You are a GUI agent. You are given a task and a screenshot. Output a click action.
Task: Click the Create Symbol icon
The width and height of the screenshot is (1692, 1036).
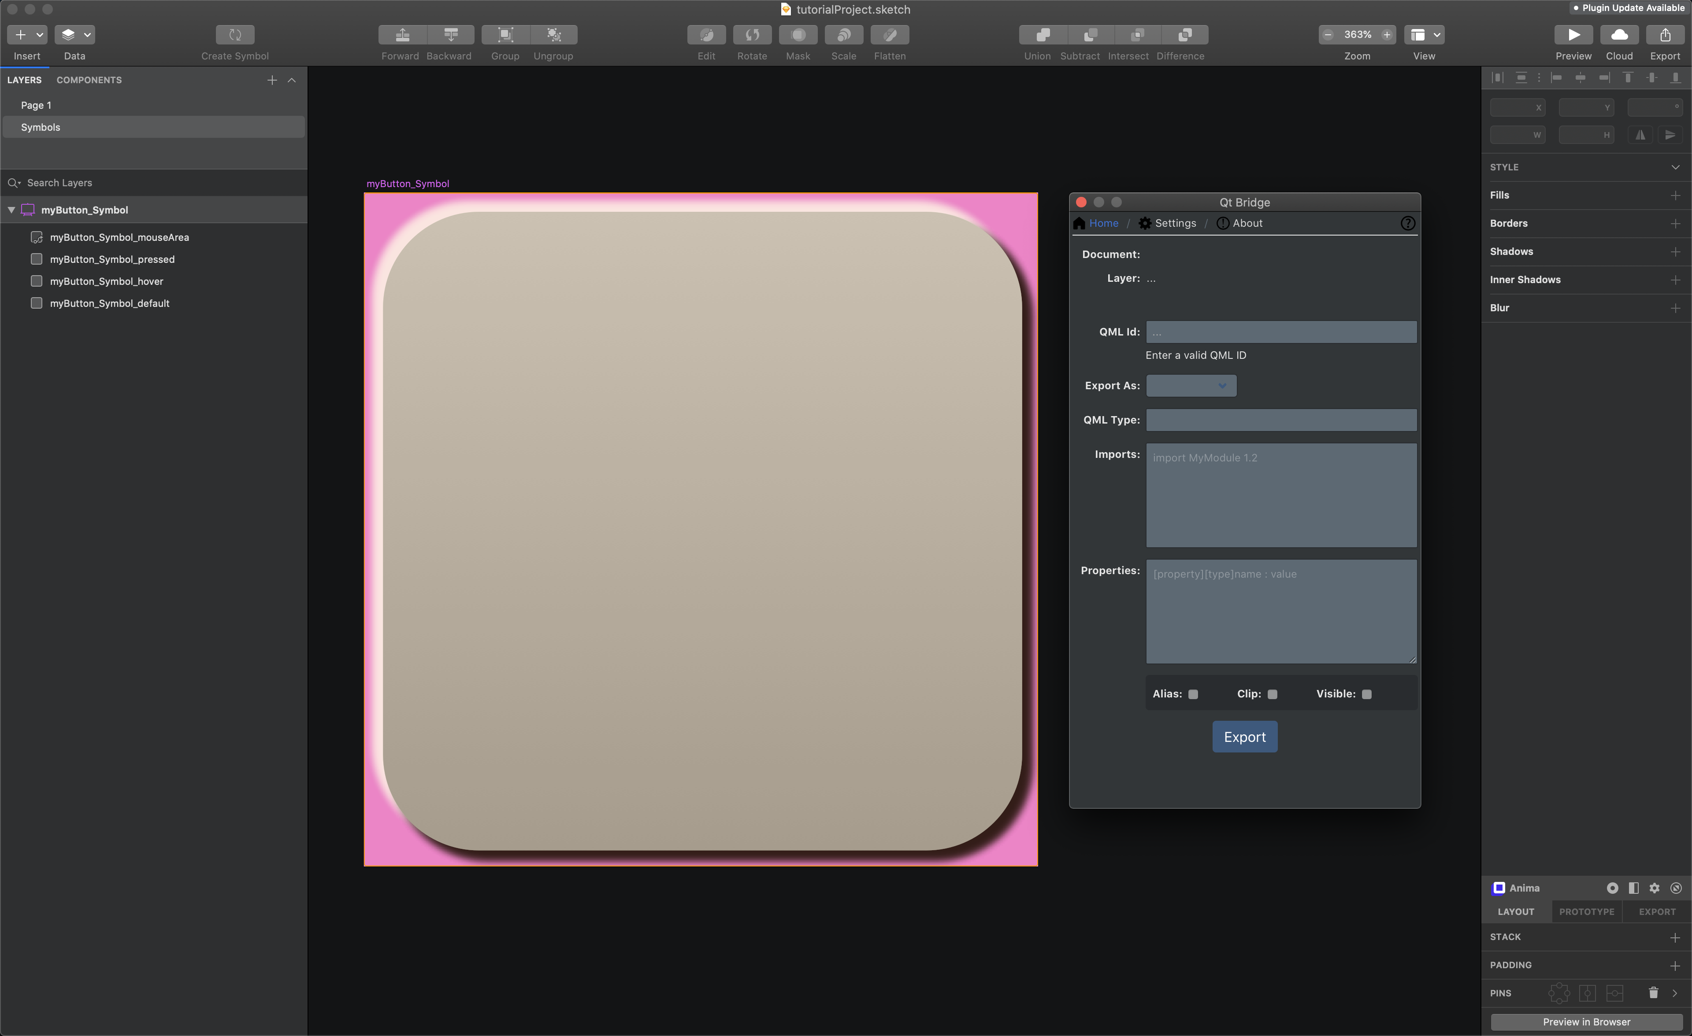tap(235, 34)
